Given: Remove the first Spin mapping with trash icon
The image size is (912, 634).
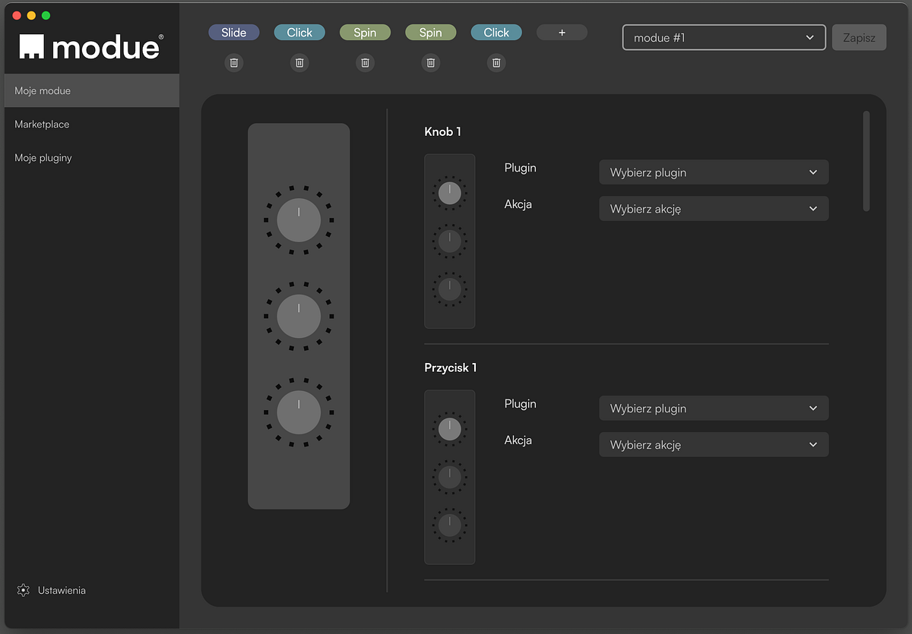Looking at the screenshot, I should (365, 63).
